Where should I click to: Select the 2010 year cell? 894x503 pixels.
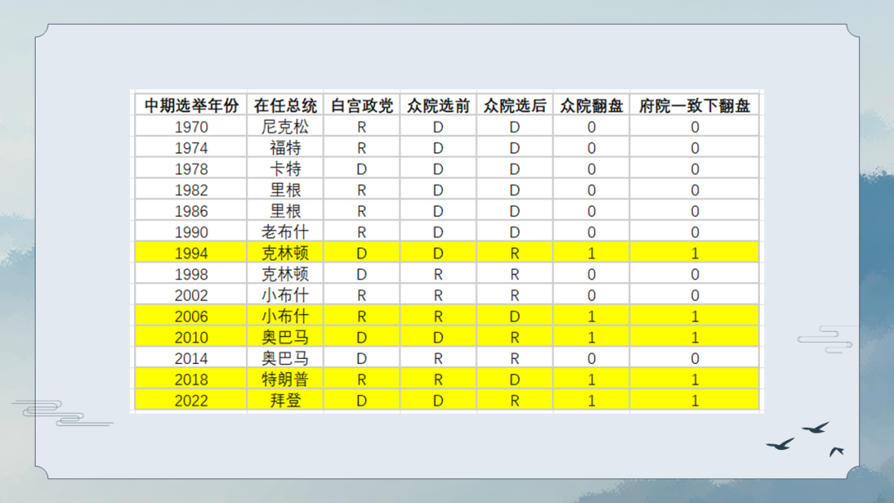[191, 338]
